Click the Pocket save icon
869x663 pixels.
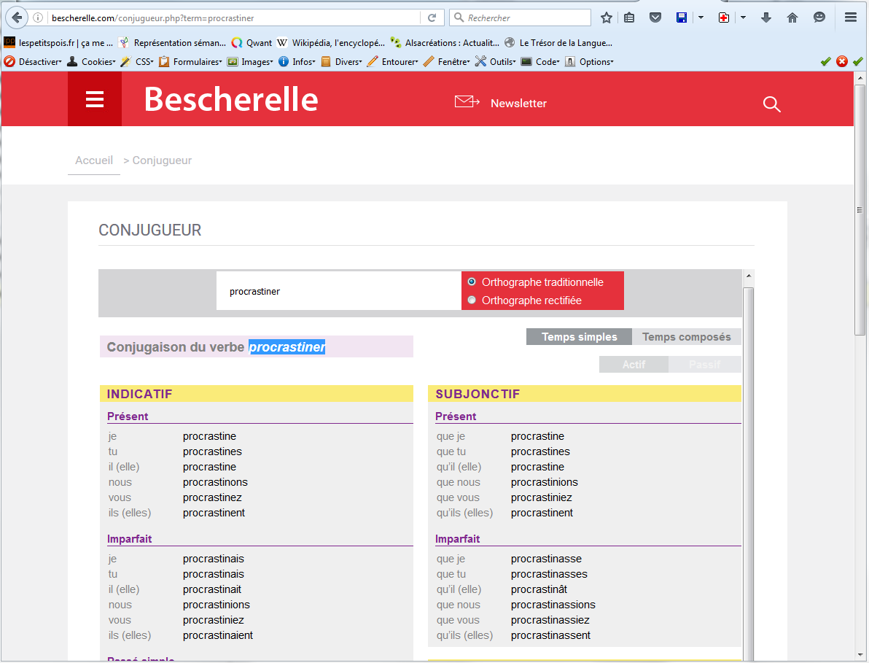click(x=655, y=18)
